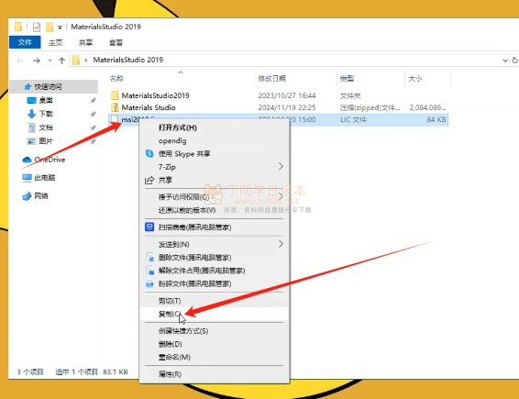Viewport: 519px width, 399px height.
Task: Click the 下载 download arrow icon
Action: pos(31,114)
